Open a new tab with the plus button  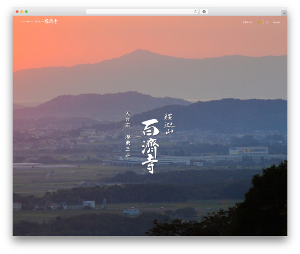(284, 13)
